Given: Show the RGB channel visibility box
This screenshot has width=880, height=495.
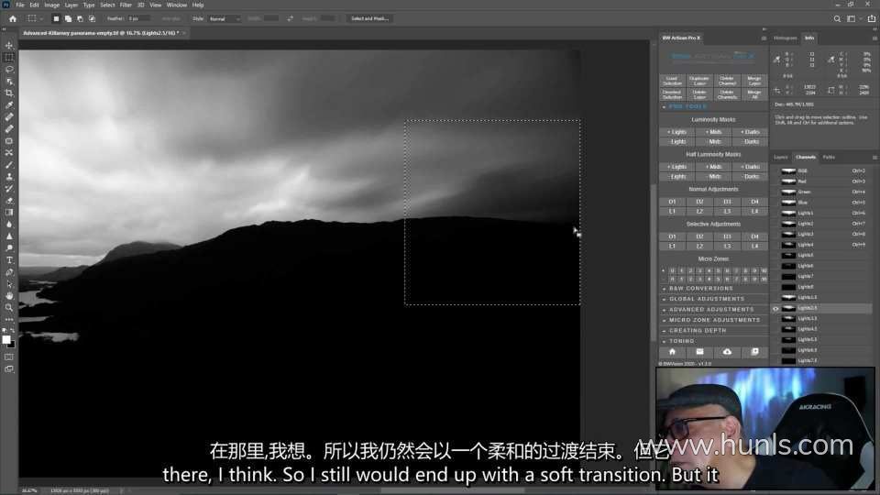Looking at the screenshot, I should (x=775, y=170).
